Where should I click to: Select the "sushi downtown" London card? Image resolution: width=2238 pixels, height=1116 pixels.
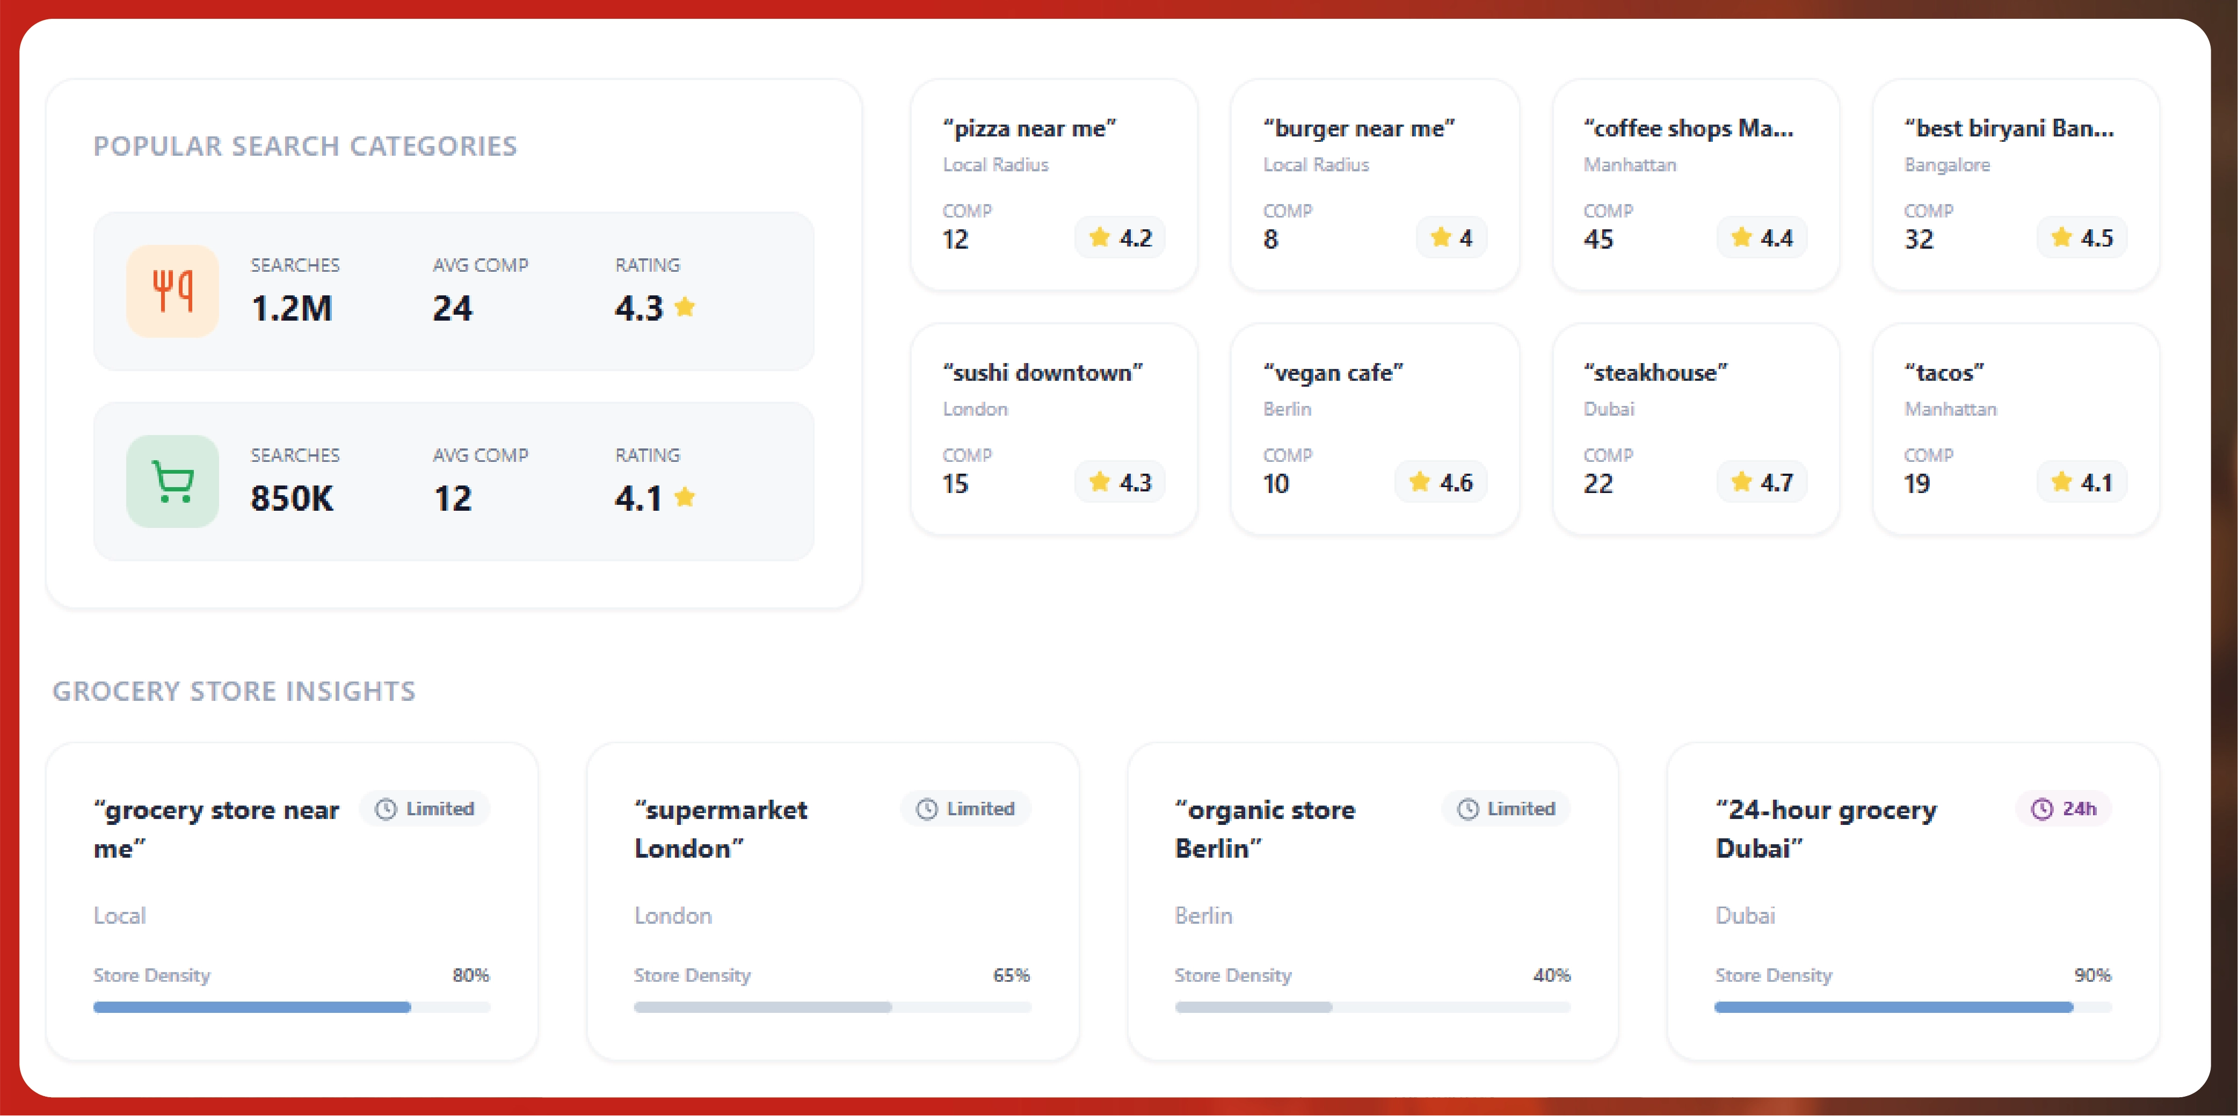point(1053,429)
